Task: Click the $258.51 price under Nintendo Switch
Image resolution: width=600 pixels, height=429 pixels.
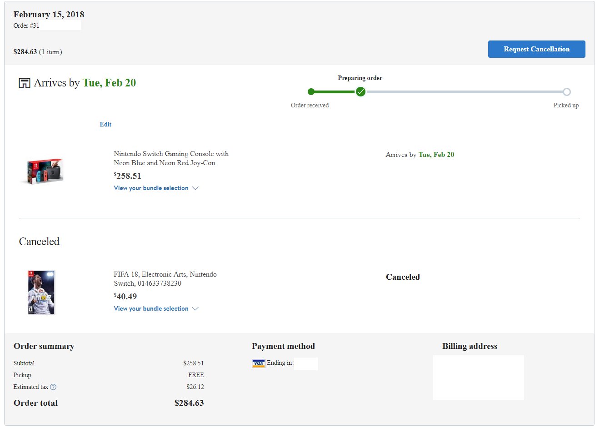Action: point(127,176)
